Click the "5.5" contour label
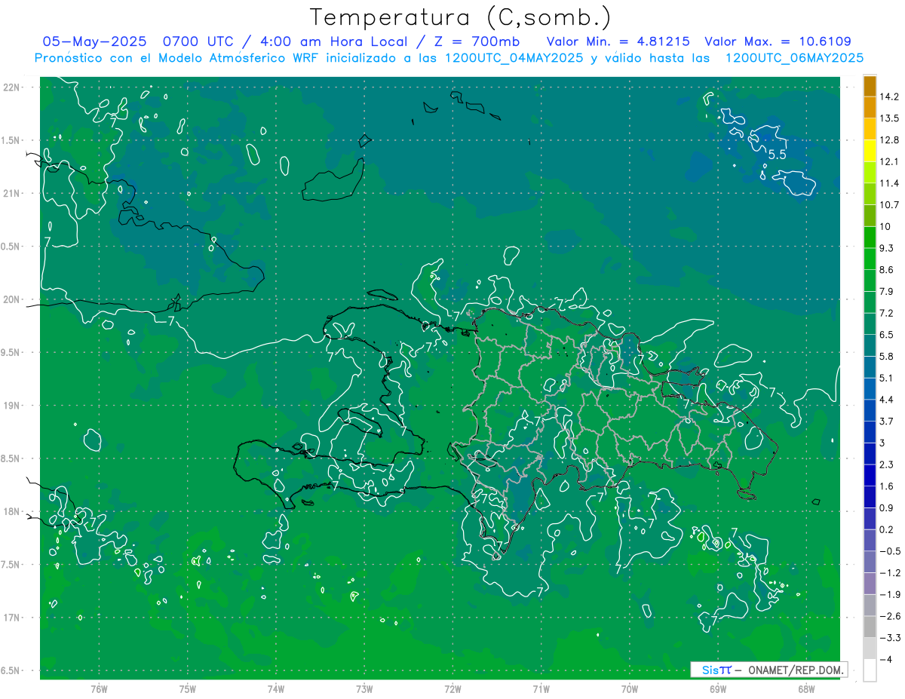The image size is (905, 699). [x=778, y=155]
